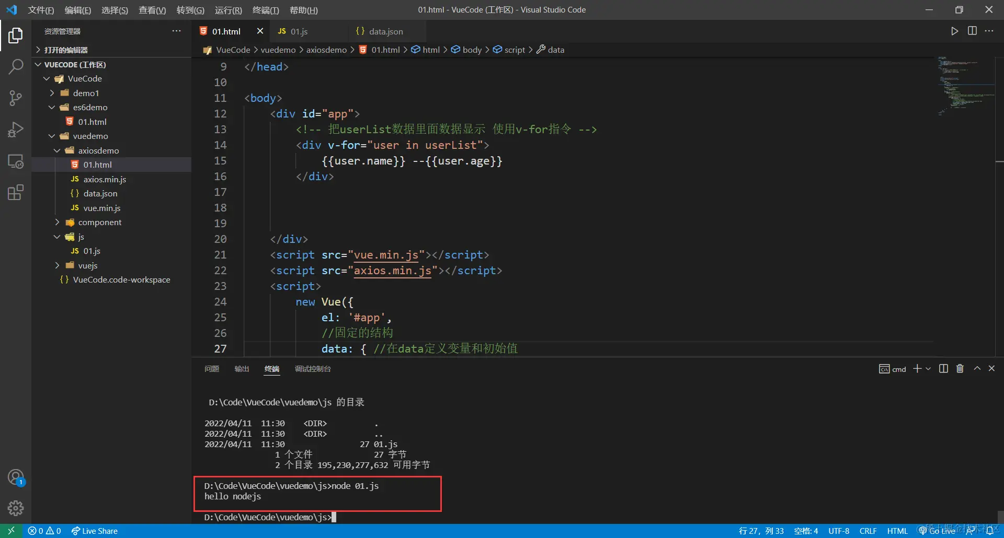Viewport: 1004px width, 538px height.
Task: Open the Source Control view
Action: click(16, 98)
